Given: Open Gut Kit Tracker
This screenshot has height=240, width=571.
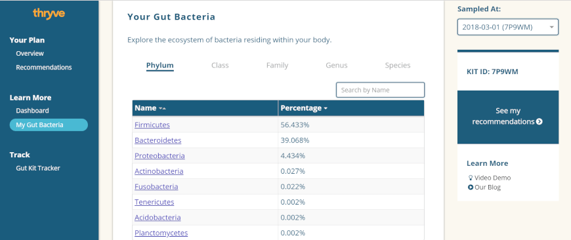Looking at the screenshot, I should coord(38,168).
